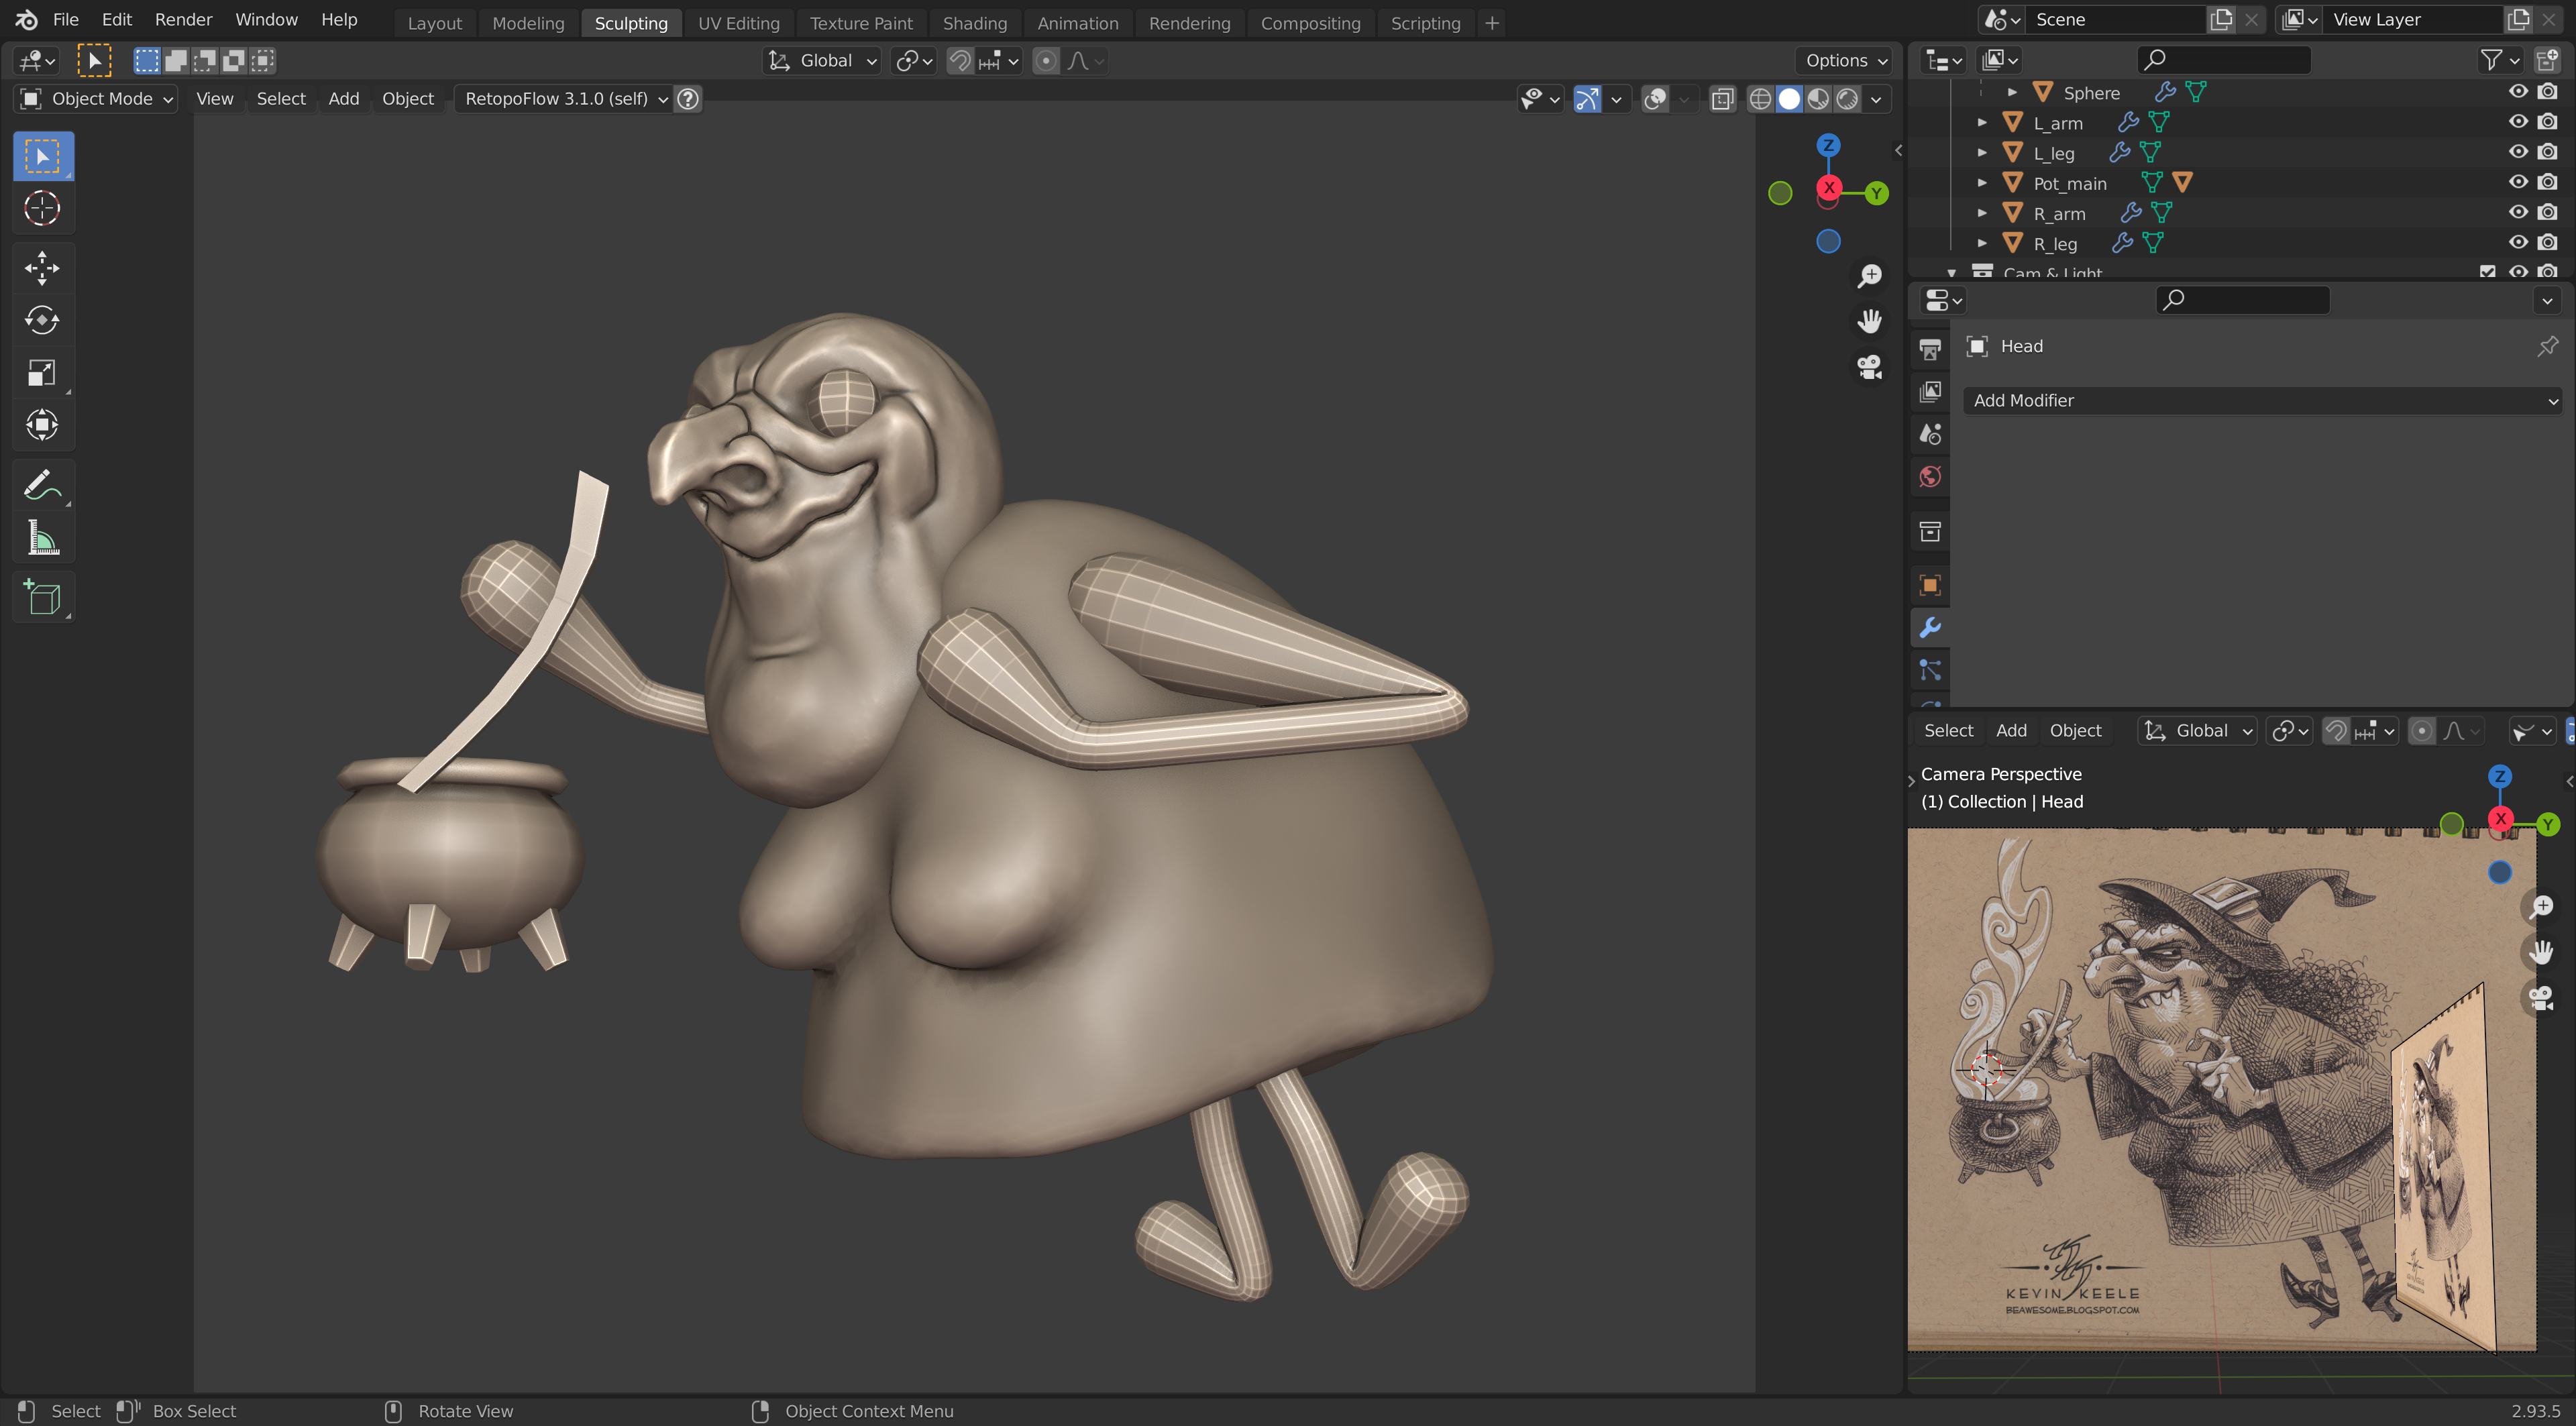2576x1426 pixels.
Task: Activate the Rotate tool
Action: point(42,320)
